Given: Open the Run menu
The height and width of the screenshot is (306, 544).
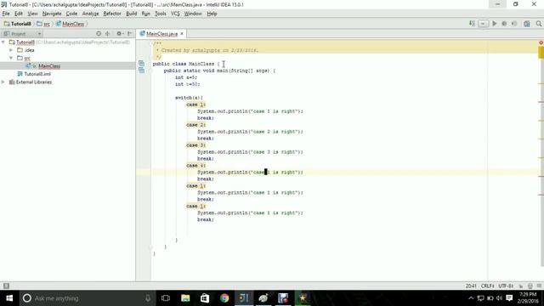Looking at the screenshot, I should [145, 14].
